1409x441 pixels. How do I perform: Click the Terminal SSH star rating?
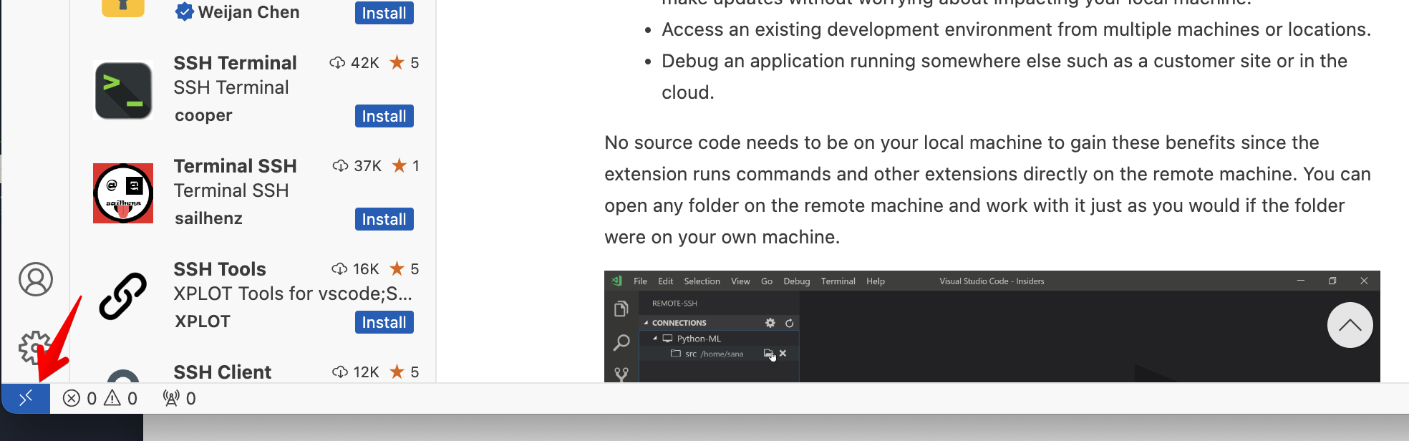pyautogui.click(x=406, y=166)
